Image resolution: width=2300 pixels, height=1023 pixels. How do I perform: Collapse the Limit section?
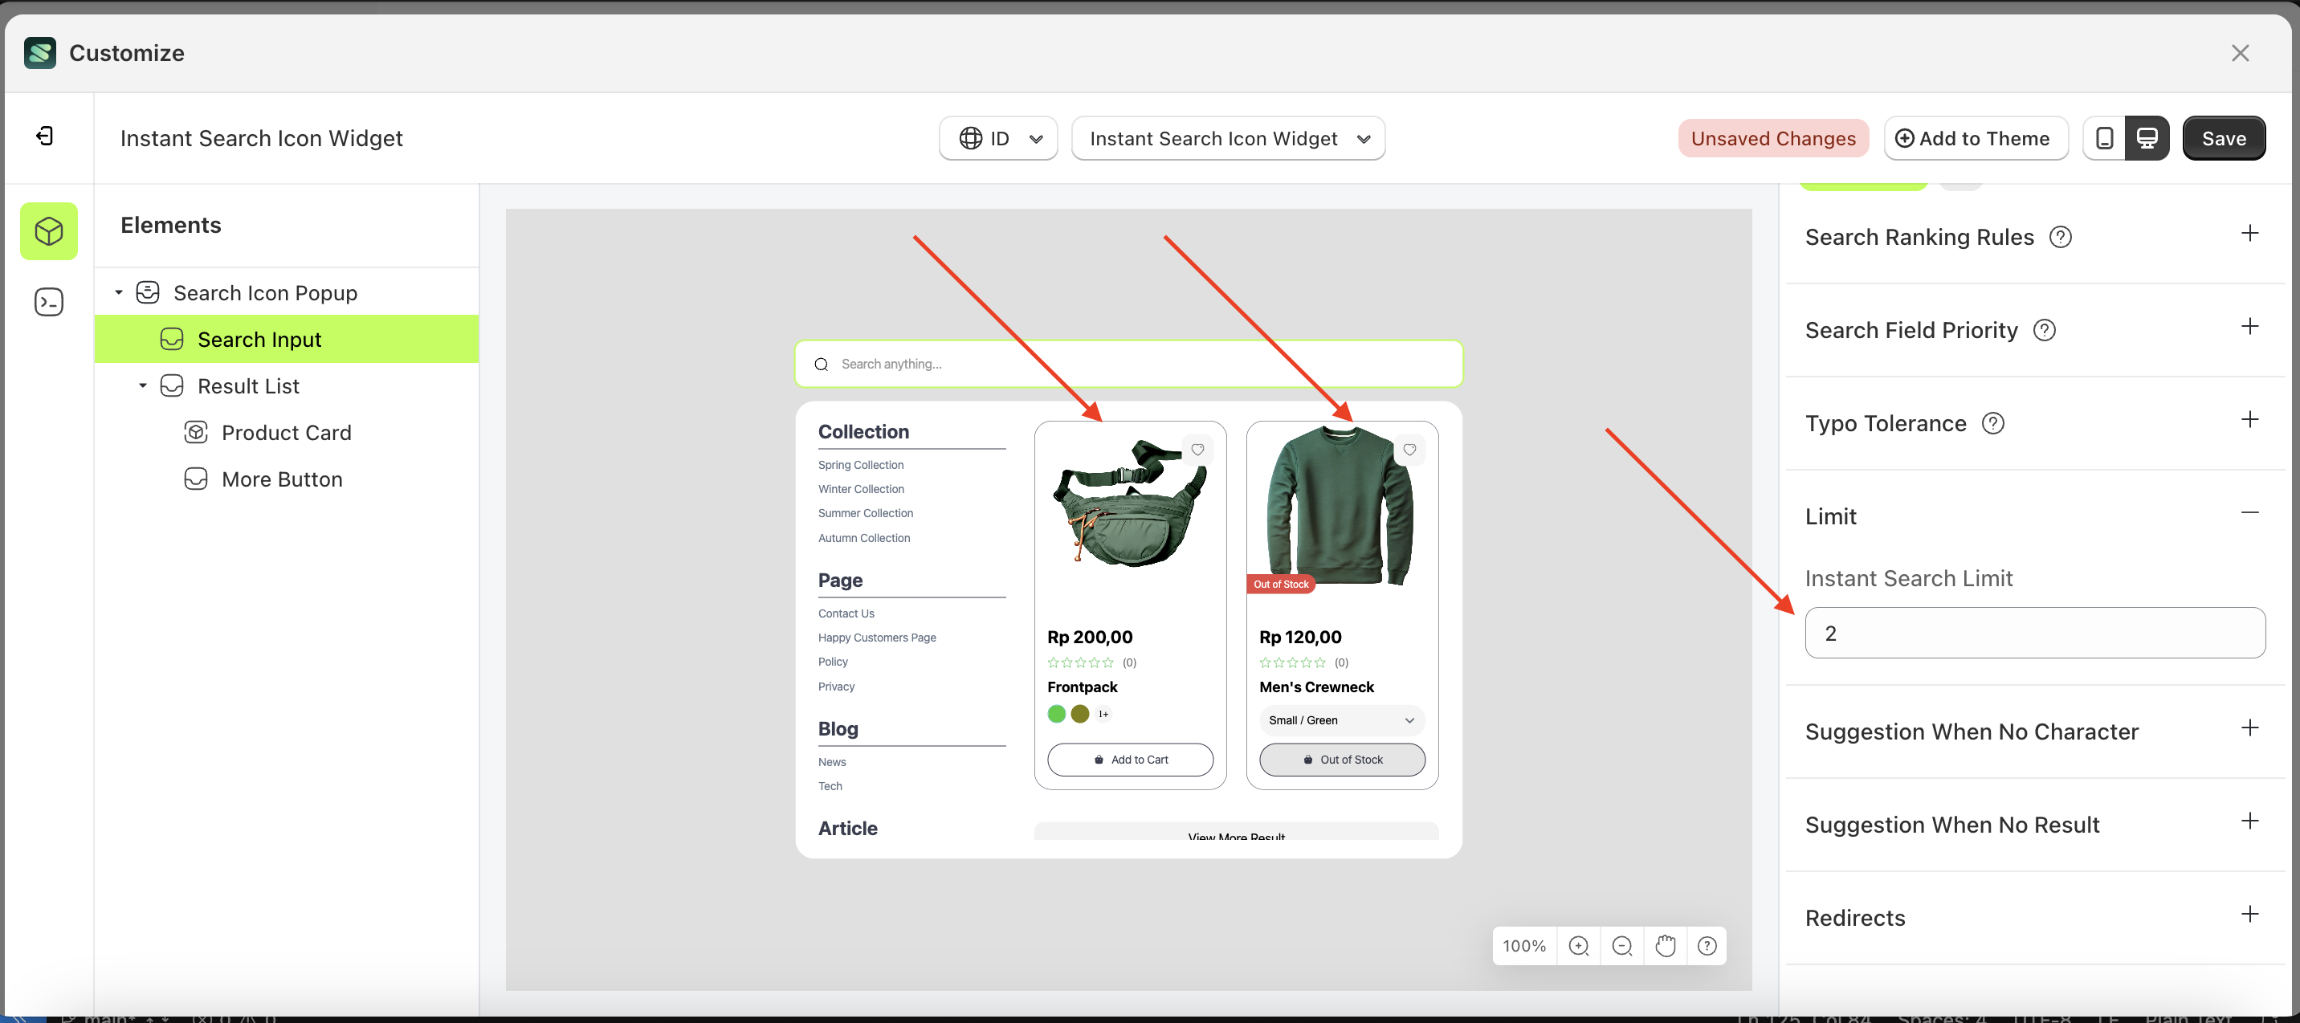click(x=2249, y=513)
